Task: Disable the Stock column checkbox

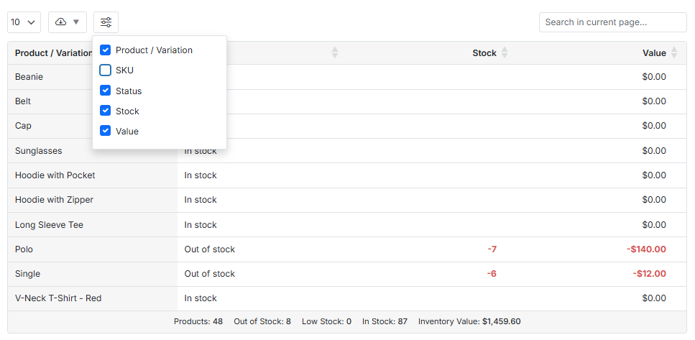Action: click(106, 111)
